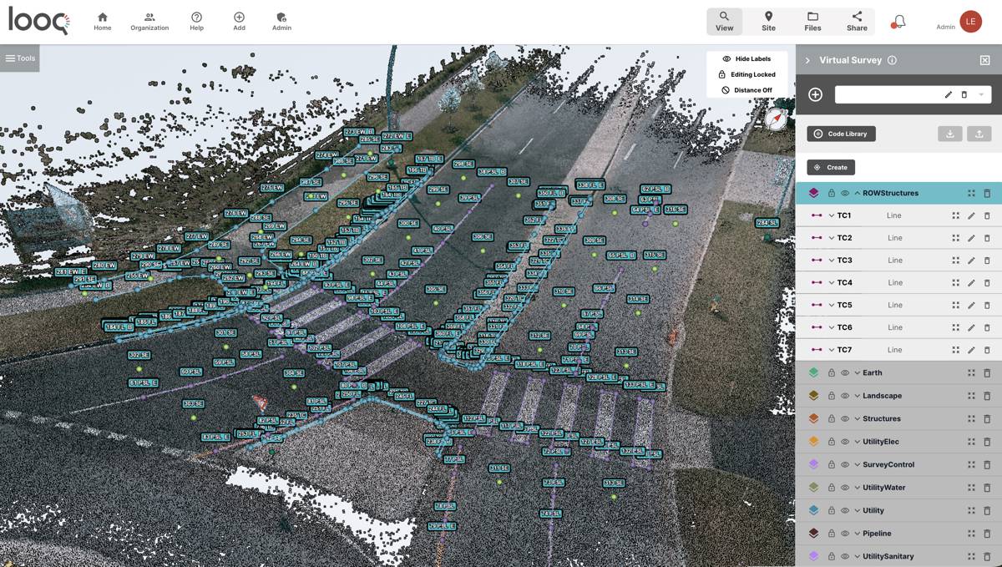Select the plus icon to add a survey
Image resolution: width=1002 pixels, height=567 pixels.
point(814,94)
